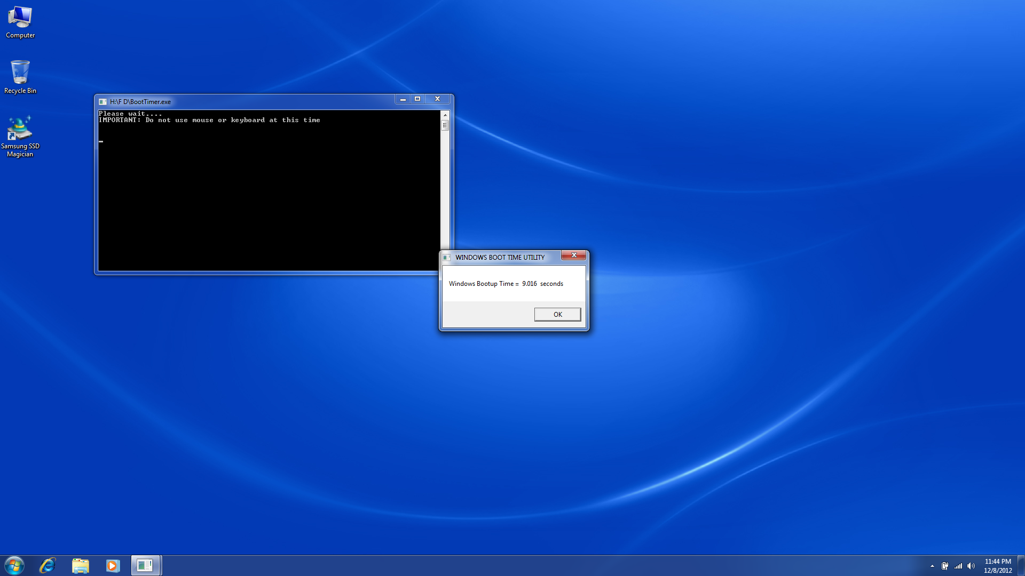Close the Windows Boot Time Utility dialog
Screen dimensions: 1025x576
click(574, 255)
